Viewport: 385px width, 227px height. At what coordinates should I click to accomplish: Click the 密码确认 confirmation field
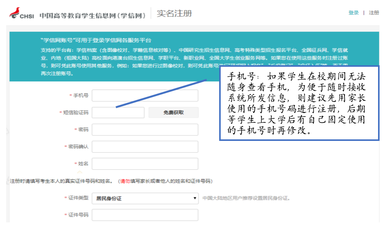coord(145,146)
